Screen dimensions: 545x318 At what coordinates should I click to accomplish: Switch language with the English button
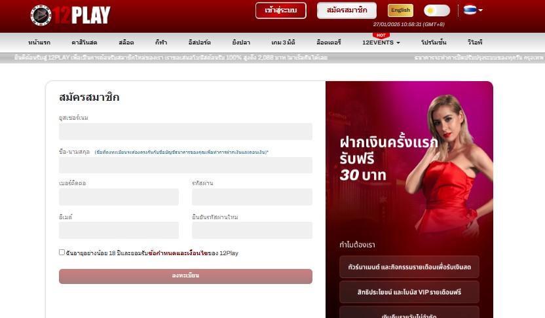(400, 10)
